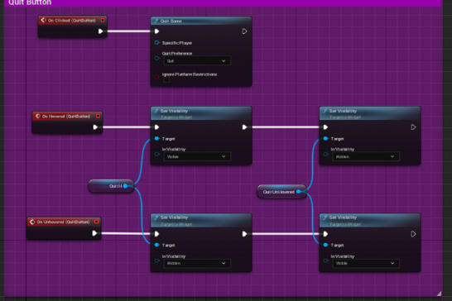
Task: Select the On Unhovered red delegate pin
Action: 96,222
